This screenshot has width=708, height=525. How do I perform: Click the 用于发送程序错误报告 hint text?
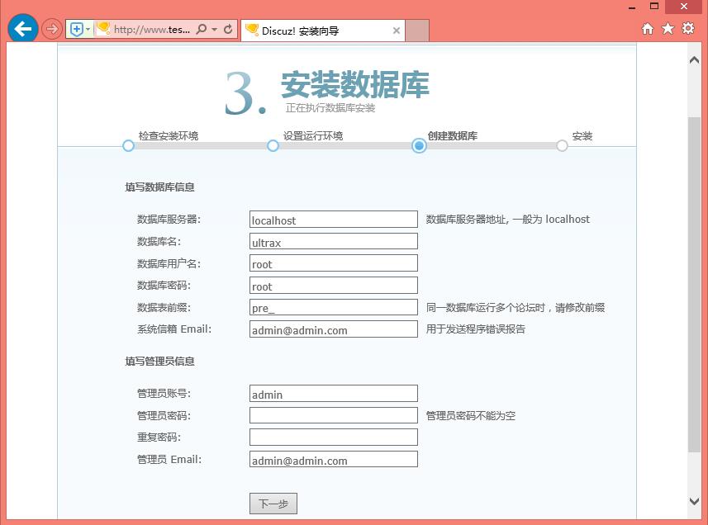pyautogui.click(x=476, y=329)
